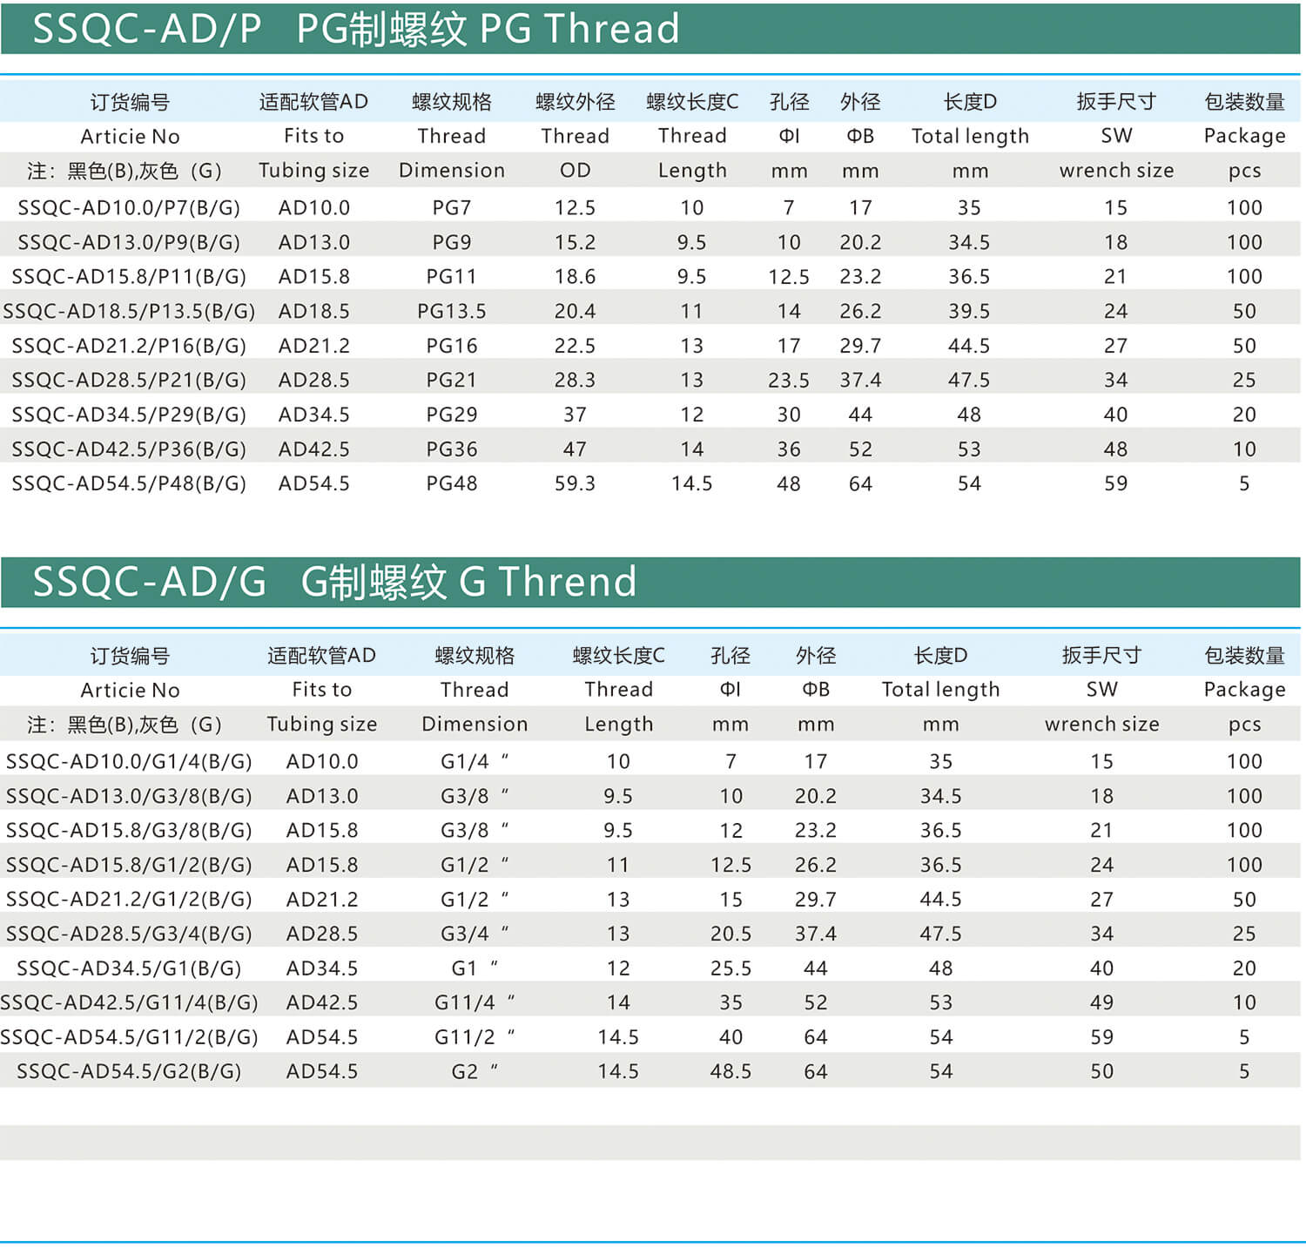Select the hole diameter value 48.5
1306x1248 pixels.
730,1072
